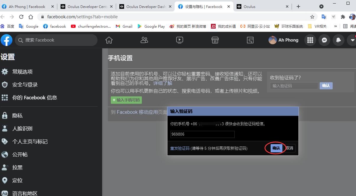Open 你的 Facebook 信息 settings
Viewport: 356px width, 196px height.
pyautogui.click(x=35, y=98)
